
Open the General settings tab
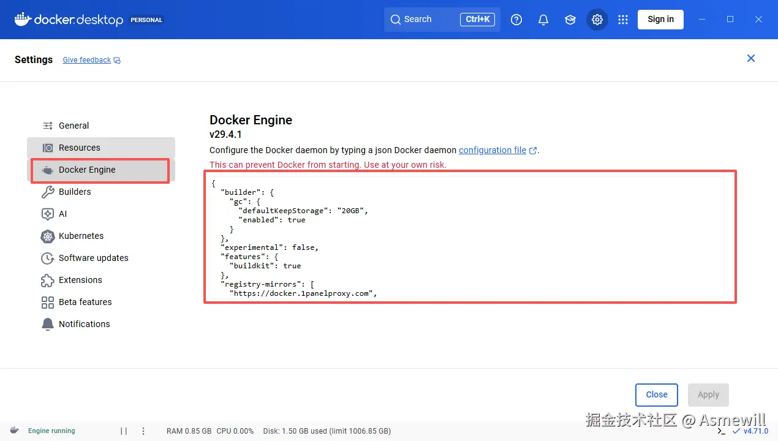(x=101, y=126)
